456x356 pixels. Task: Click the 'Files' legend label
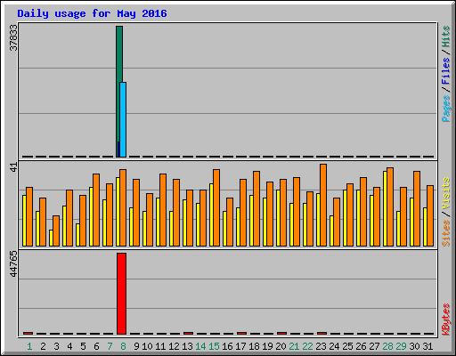pyautogui.click(x=445, y=71)
